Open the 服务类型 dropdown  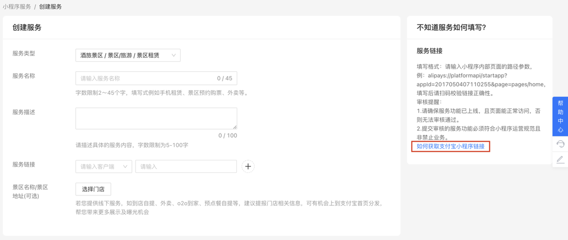128,55
